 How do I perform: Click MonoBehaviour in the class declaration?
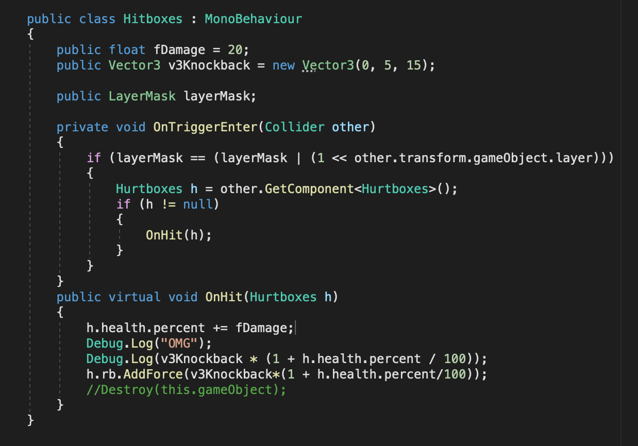coord(254,19)
